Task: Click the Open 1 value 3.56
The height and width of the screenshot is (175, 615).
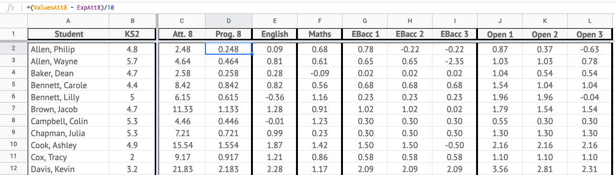Action: (500, 169)
